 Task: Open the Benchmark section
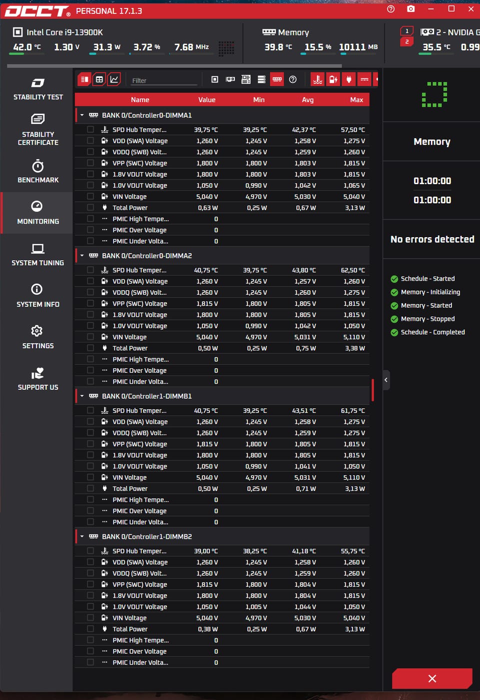coord(38,172)
